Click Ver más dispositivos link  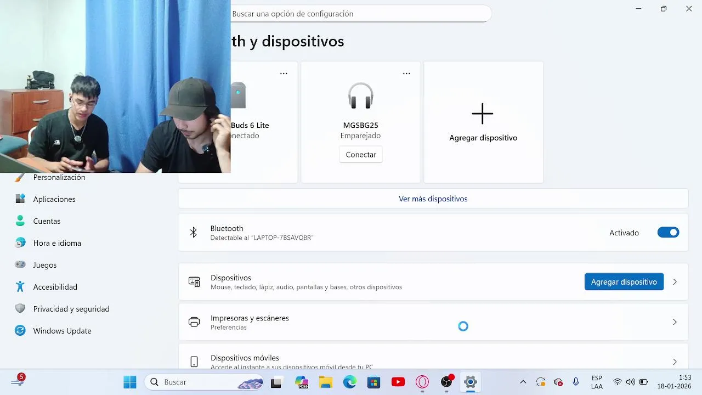tap(433, 199)
